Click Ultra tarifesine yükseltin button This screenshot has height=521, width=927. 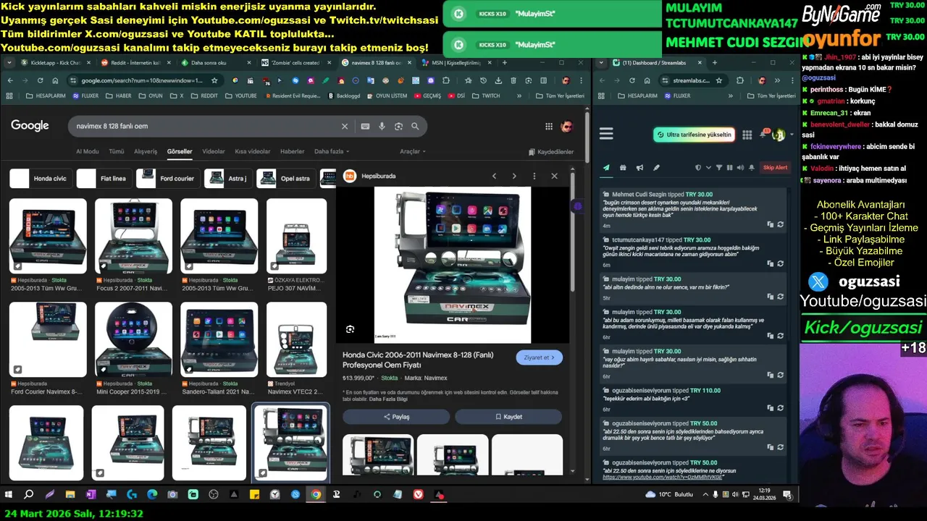tap(694, 135)
